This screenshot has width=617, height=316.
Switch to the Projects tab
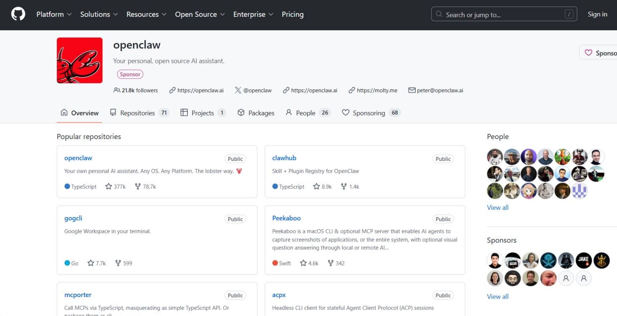pos(203,113)
